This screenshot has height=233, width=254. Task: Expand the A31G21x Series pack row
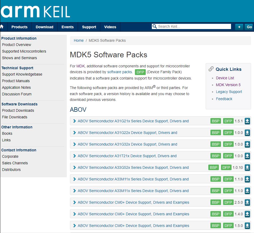click(74, 121)
